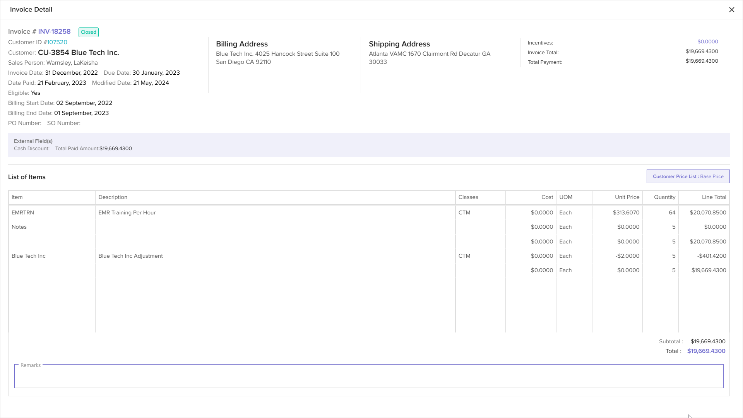Click the Quantity column header
Viewport: 743px width, 418px height.
(x=664, y=197)
